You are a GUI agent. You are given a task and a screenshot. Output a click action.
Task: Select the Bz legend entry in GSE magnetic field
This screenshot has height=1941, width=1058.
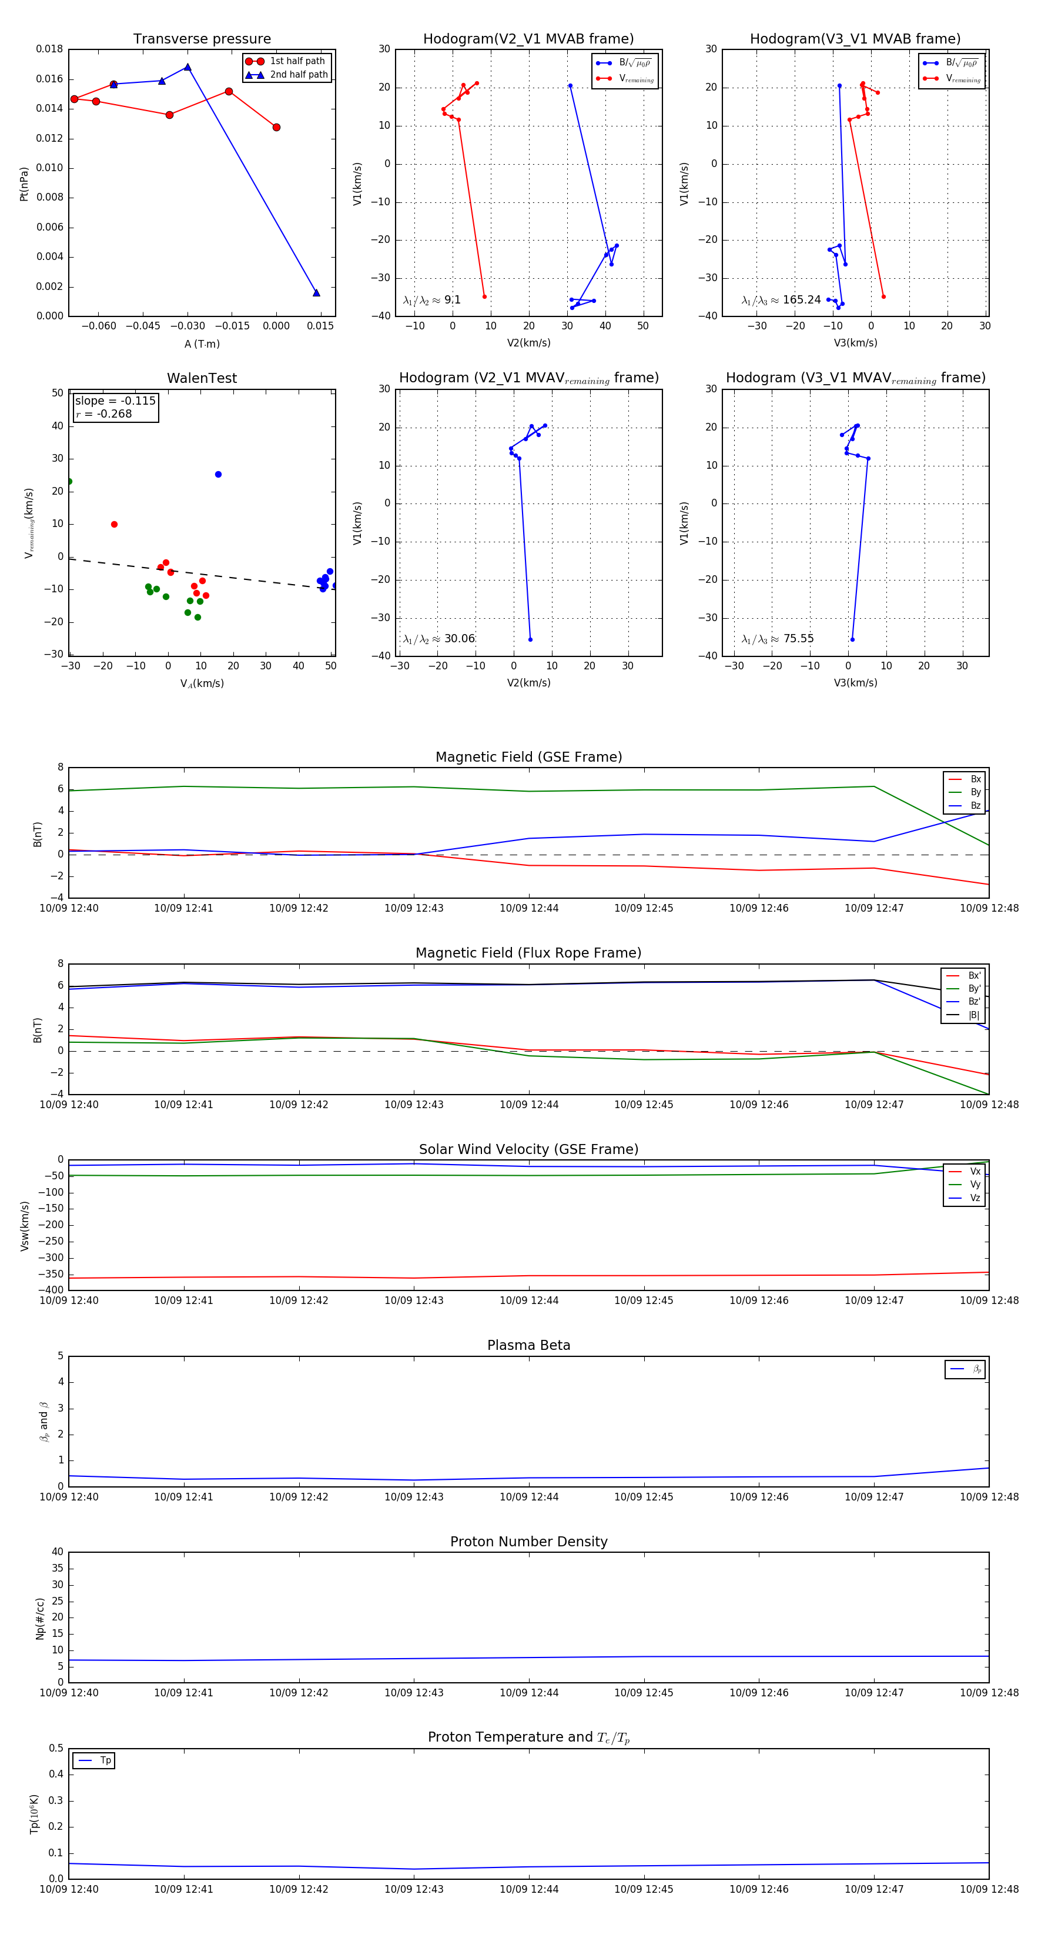tap(965, 806)
